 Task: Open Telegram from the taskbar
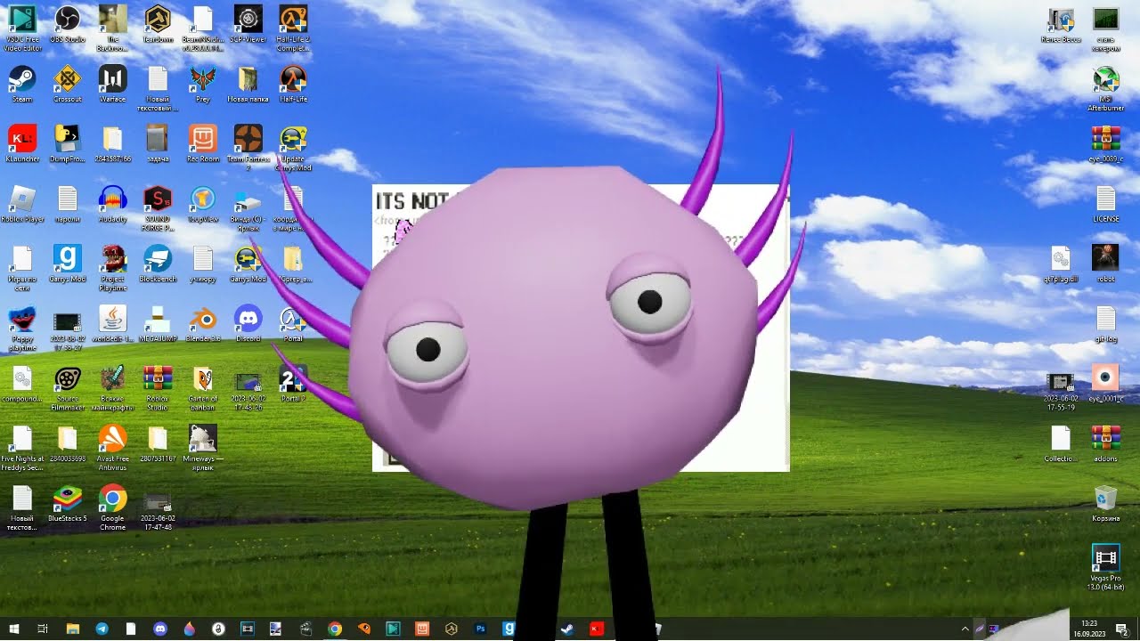point(102,629)
